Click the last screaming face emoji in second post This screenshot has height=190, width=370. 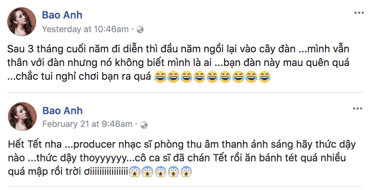click(186, 172)
